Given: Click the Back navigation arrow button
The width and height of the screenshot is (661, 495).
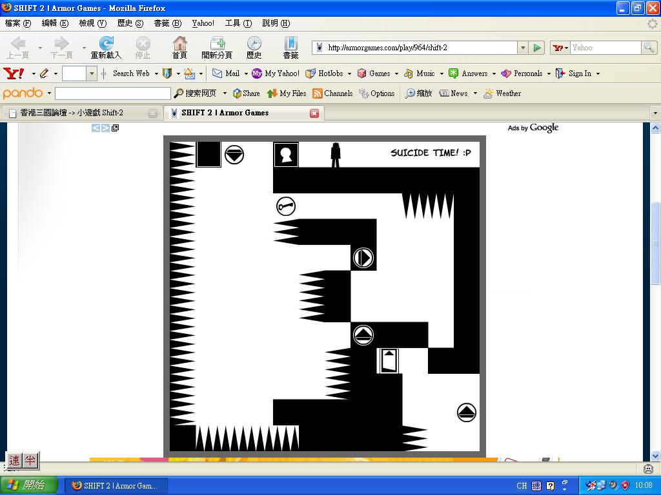Looking at the screenshot, I should pos(18,47).
